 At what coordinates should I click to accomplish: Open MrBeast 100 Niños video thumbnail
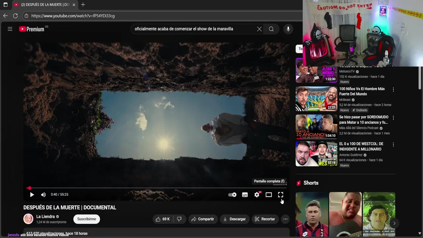[316, 99]
